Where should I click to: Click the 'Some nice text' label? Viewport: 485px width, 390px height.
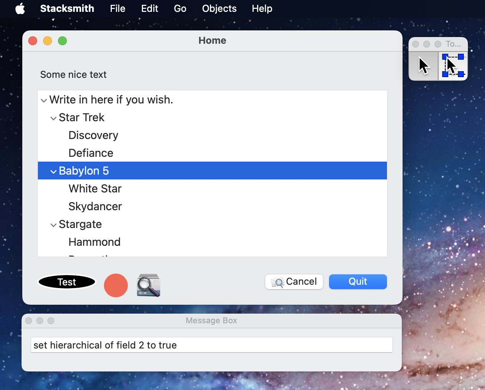(74, 75)
